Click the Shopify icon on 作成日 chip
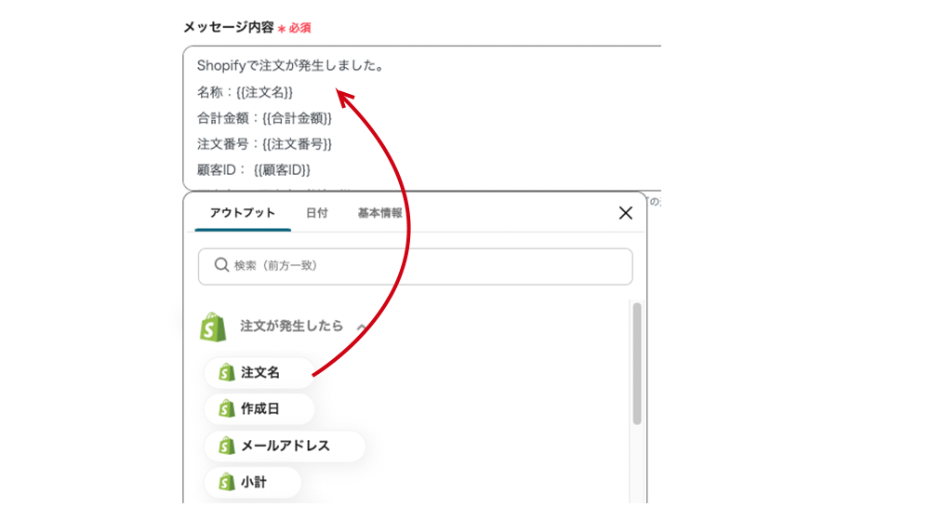This screenshot has height=520, width=930. click(x=227, y=408)
